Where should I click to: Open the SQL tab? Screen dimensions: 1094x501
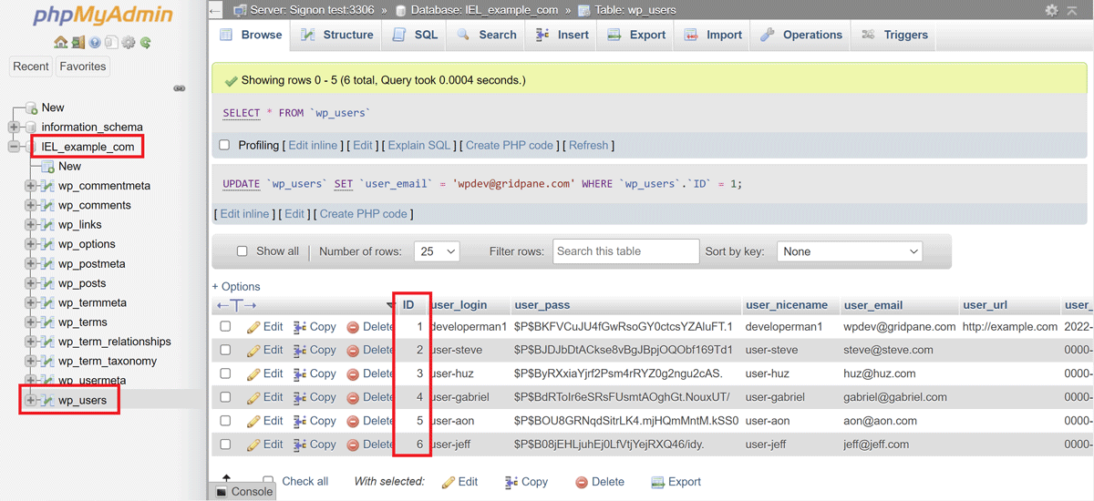[416, 35]
